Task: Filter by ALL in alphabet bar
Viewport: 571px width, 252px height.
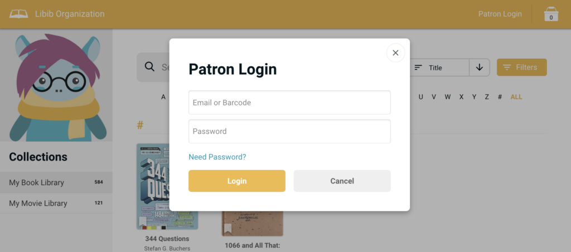Action: click(x=516, y=97)
